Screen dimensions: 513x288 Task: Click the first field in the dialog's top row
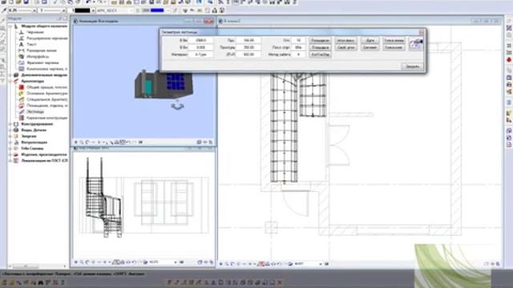201,40
